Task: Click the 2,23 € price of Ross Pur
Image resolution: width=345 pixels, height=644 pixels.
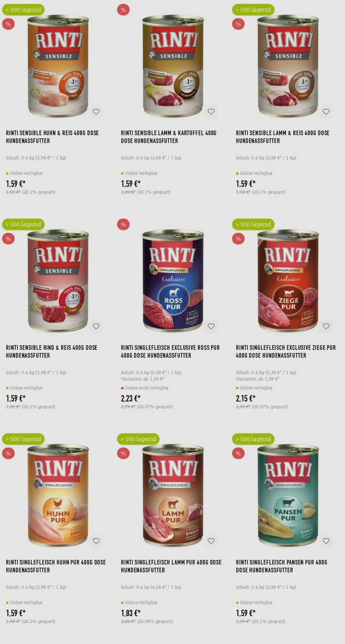Action: pyautogui.click(x=131, y=398)
